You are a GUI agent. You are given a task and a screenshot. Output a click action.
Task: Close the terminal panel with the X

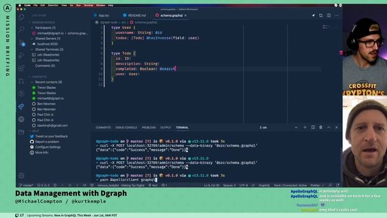point(336,127)
